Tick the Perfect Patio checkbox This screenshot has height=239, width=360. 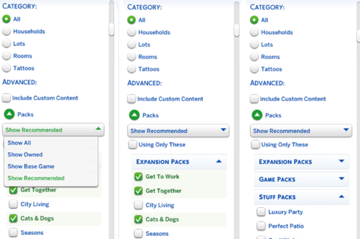pos(261,226)
